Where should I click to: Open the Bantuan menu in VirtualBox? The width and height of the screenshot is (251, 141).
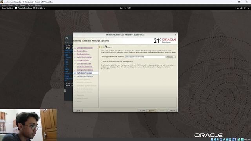click(x=38, y=5)
